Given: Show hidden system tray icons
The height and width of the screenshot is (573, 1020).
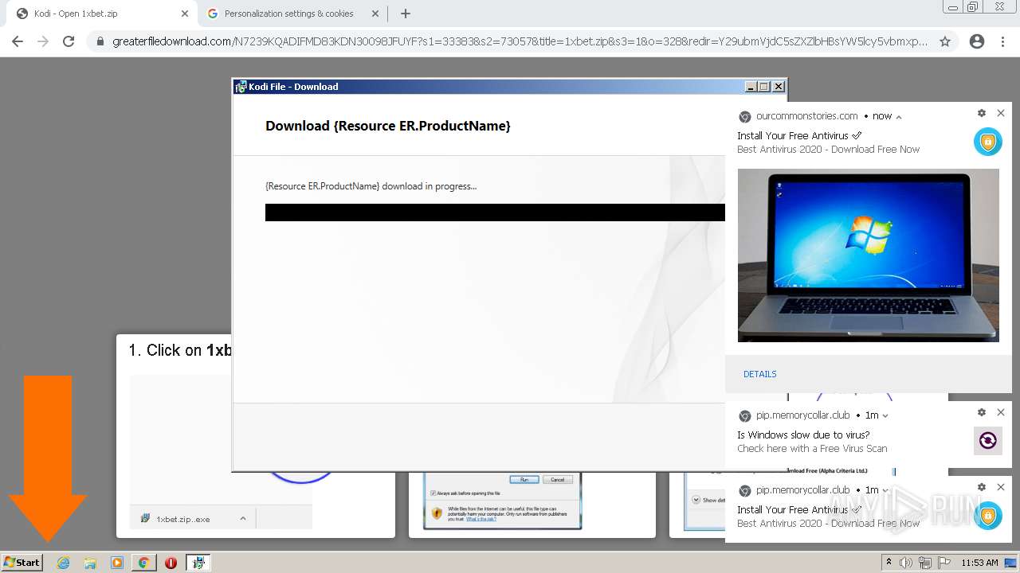Looking at the screenshot, I should tap(889, 562).
